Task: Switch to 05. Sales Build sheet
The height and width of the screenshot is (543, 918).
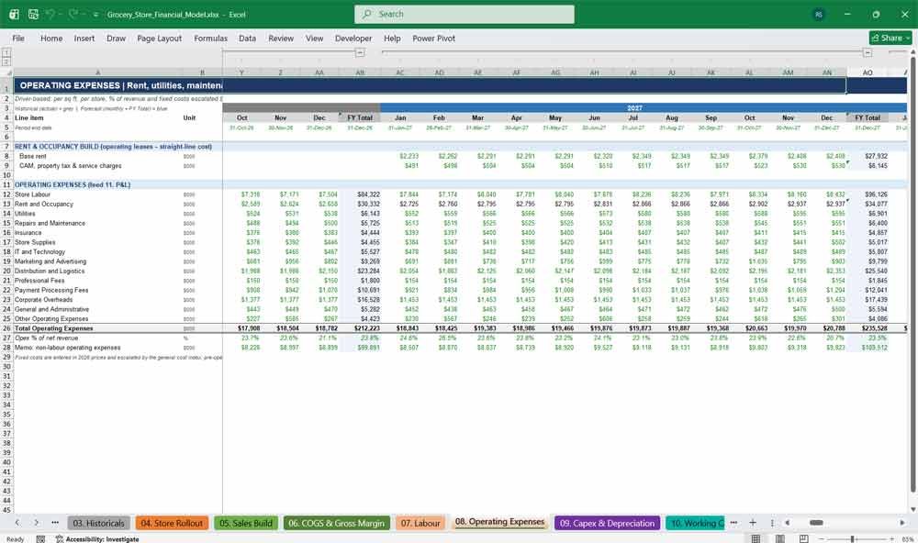Action: tap(246, 523)
